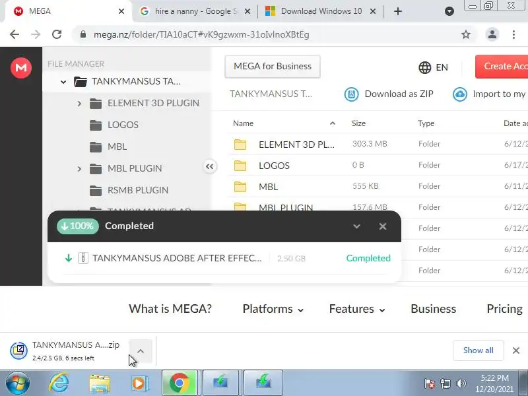This screenshot has height=396, width=528.
Task: Close the Chrome downloads bar
Action: pyautogui.click(x=516, y=350)
